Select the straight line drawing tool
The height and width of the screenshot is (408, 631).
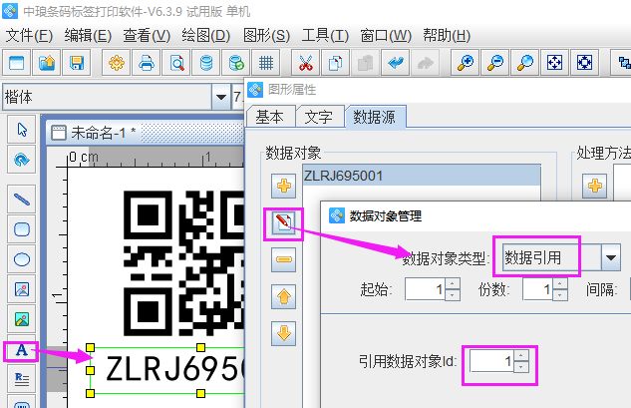pyautogui.click(x=21, y=200)
